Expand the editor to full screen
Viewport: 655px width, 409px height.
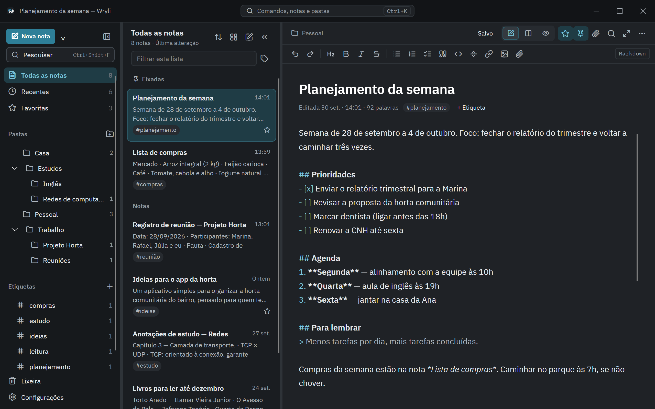[627, 33]
